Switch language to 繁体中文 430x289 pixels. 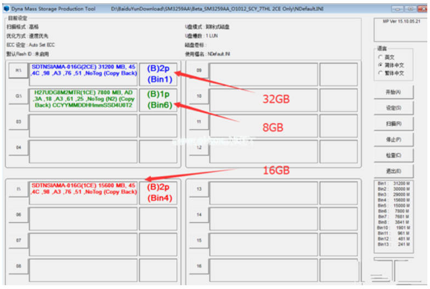click(380, 73)
